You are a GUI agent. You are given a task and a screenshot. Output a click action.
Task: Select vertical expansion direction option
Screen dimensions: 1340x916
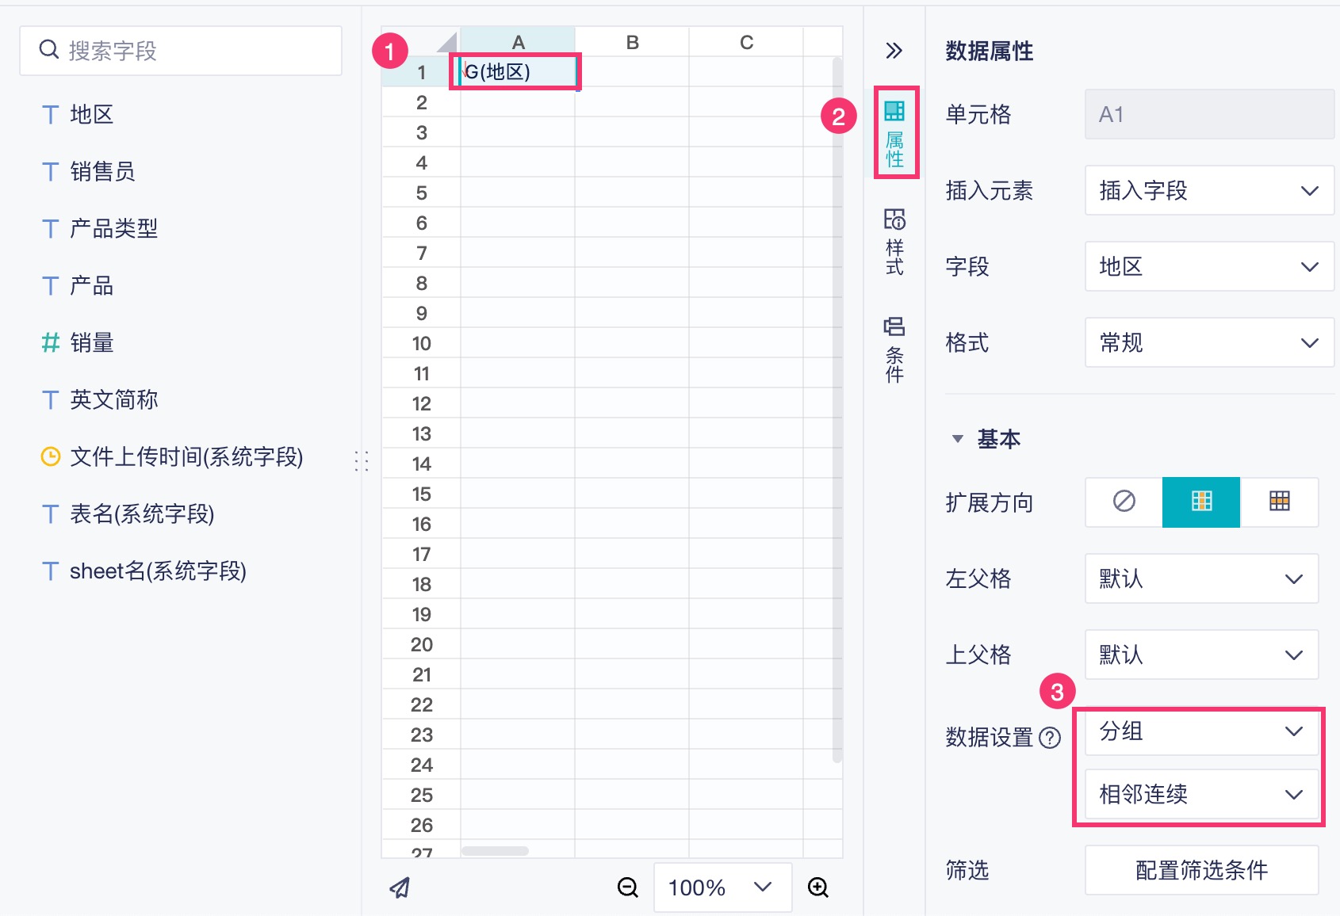point(1201,502)
